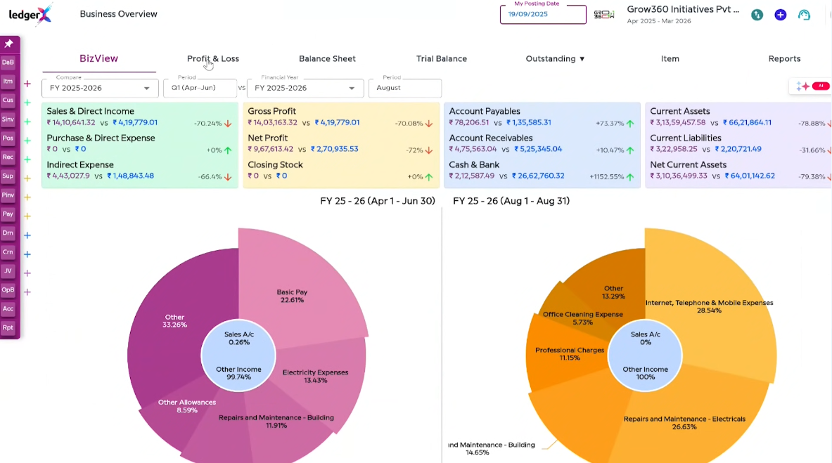Click the My Posting Date field
Image resolution: width=832 pixels, height=463 pixels.
tap(542, 15)
